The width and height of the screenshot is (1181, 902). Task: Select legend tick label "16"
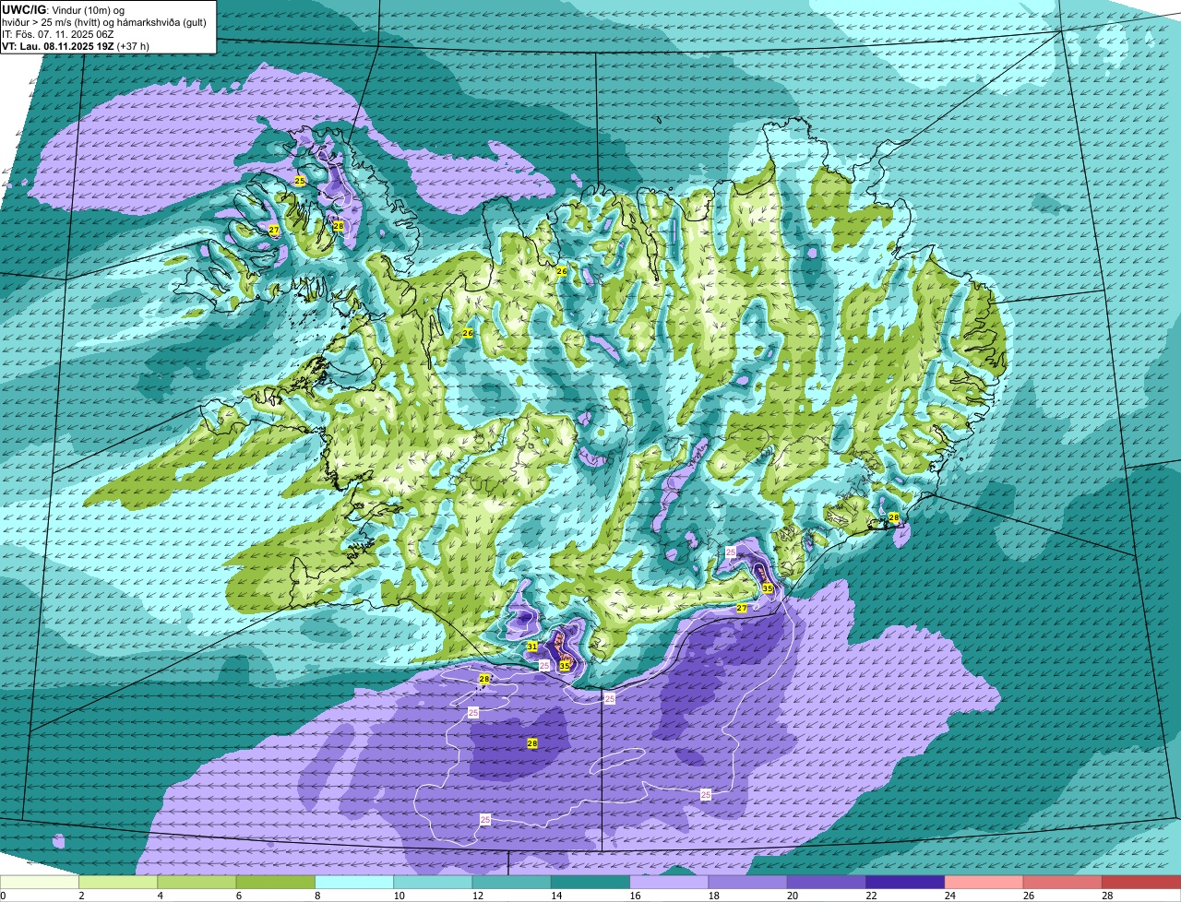[633, 896]
